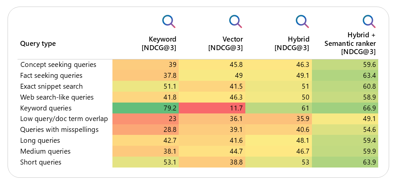Click the red 11.7 vector score cell
This screenshot has width=397, height=184.
tap(212, 108)
